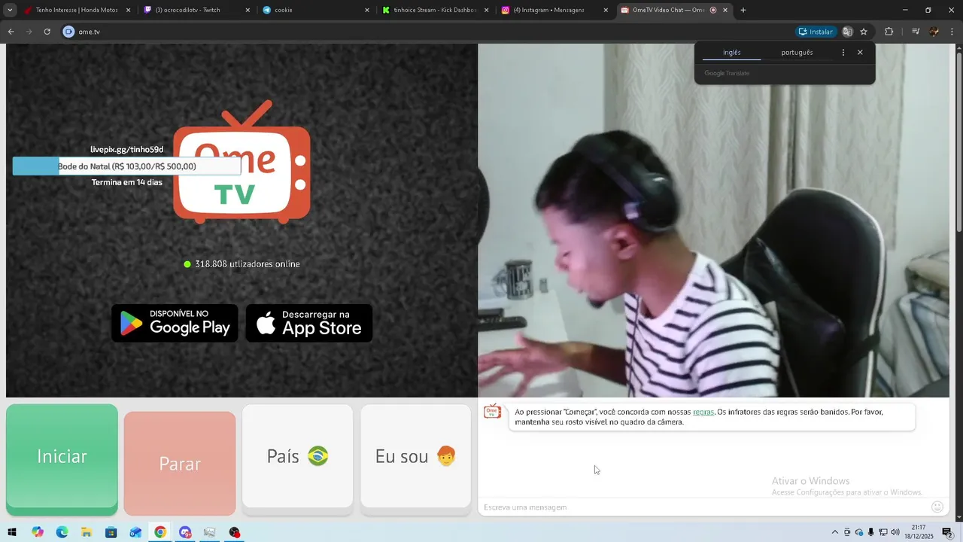Open the Windows notification center

947,532
